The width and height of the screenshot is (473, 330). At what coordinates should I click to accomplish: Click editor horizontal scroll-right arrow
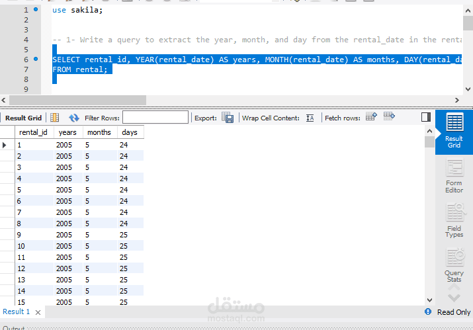[x=457, y=100]
